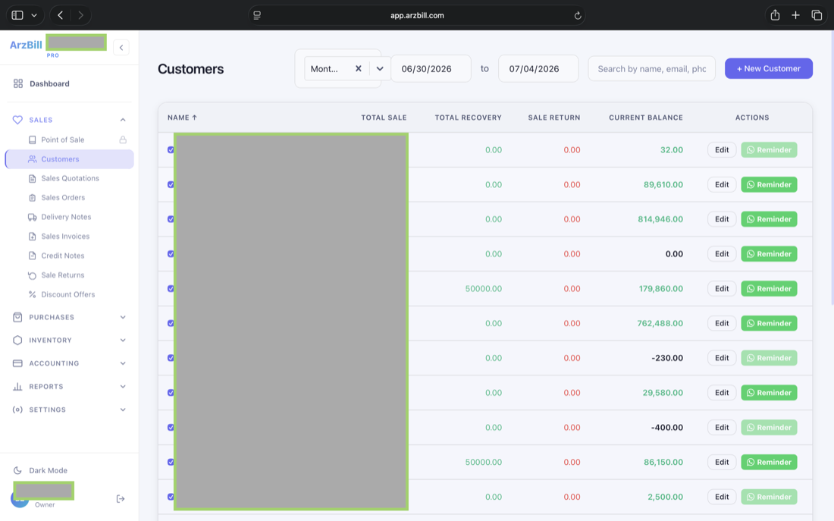Collapse the sidebar with the arrow button
The height and width of the screenshot is (521, 834).
tap(121, 47)
